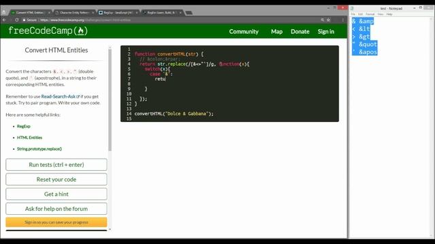Click line 3 comment in editor
Screen dimensions: 435x244
click(160, 59)
